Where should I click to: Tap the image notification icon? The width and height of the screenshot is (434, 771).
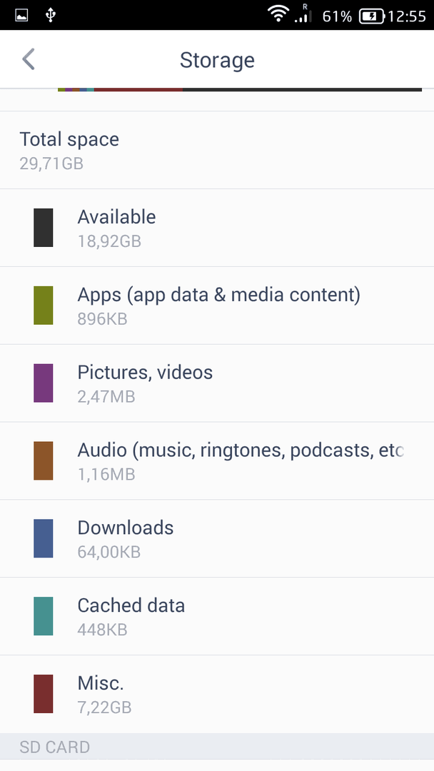pos(21,16)
